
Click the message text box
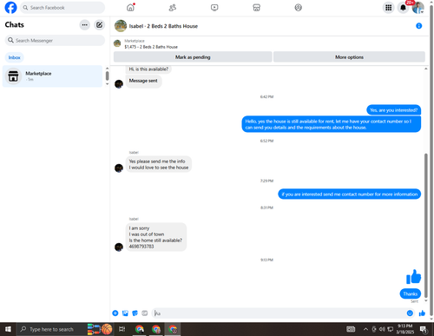279,313
